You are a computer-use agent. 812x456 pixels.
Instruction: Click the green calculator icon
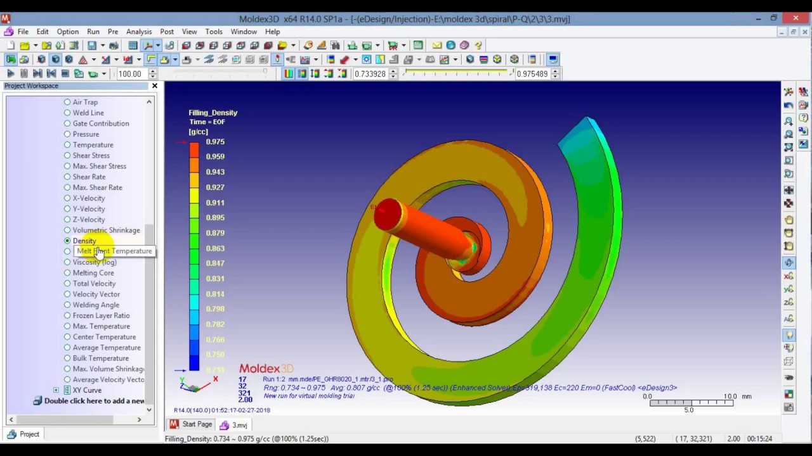[418, 45]
